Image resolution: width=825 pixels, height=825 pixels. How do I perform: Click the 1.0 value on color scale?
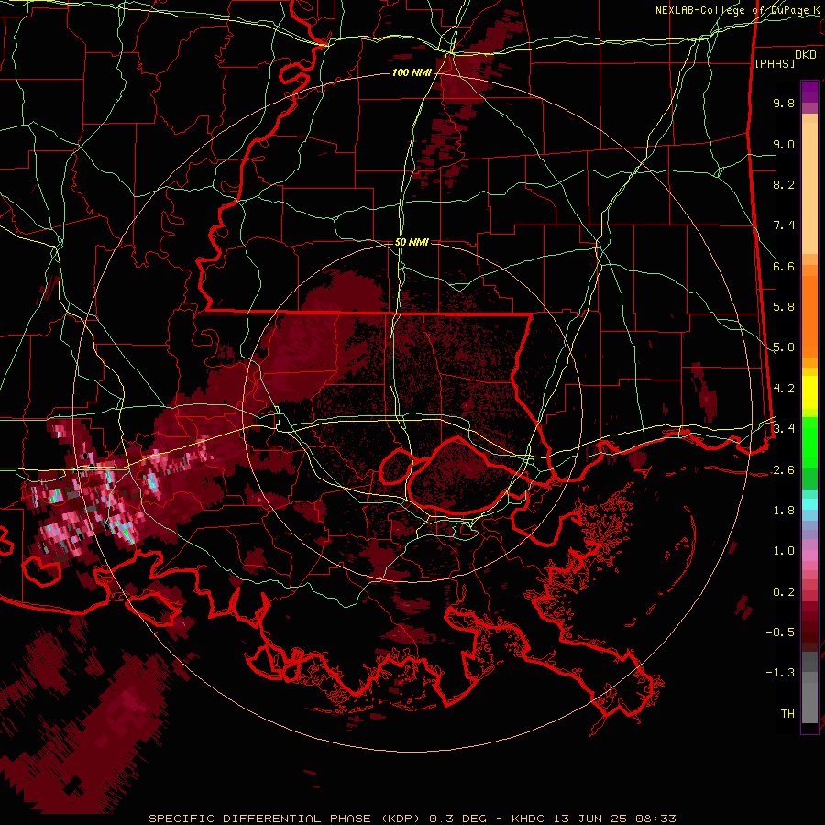point(784,551)
